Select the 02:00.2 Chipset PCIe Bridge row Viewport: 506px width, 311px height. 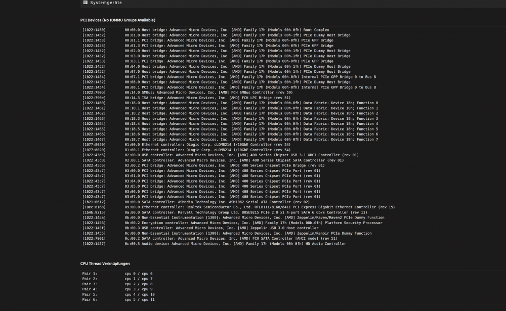pos(203,165)
